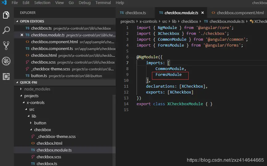Click TS icon of checkbox.ts in Open Editors
Image resolution: width=267 pixels, height=166 pixels.
27,28
